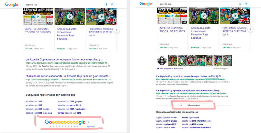This screenshot has height=133, width=261.
Task: Start voice search in the left window
Action: 106,5
